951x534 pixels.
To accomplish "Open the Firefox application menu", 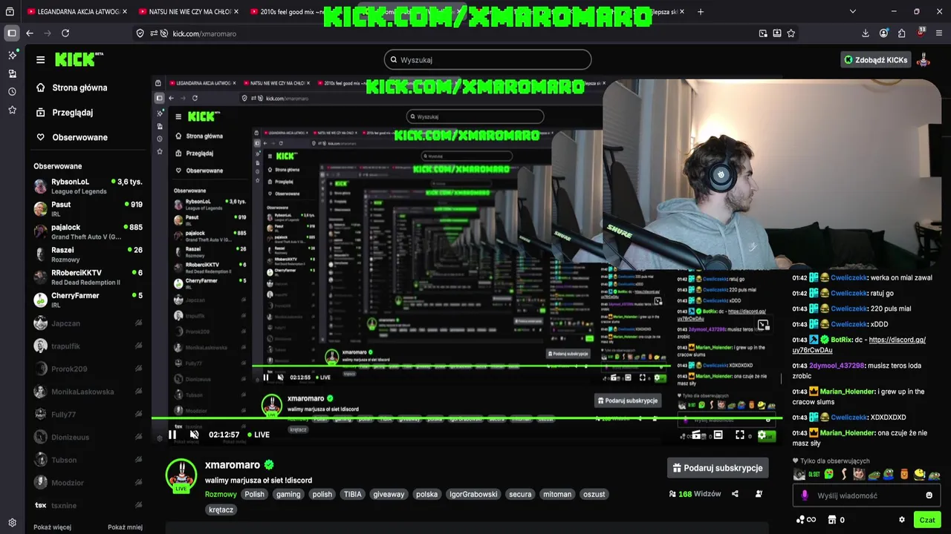I will pyautogui.click(x=938, y=33).
